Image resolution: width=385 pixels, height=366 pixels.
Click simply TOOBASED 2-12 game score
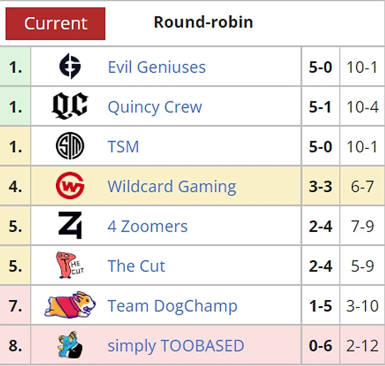pyautogui.click(x=362, y=346)
